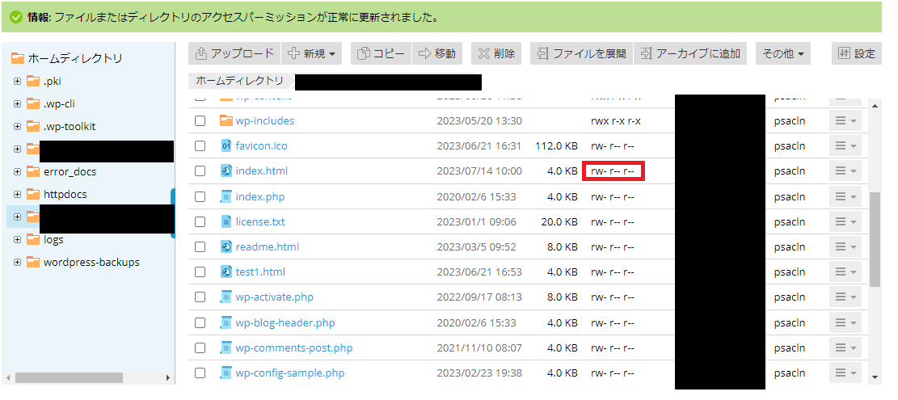898x400 pixels.
Task: Expand the .wp-toolkit tree node
Action: (x=17, y=127)
